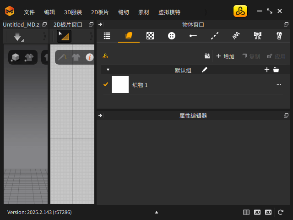
Task: Open the 织物 1 three-dot options menu
Action: coord(278,85)
